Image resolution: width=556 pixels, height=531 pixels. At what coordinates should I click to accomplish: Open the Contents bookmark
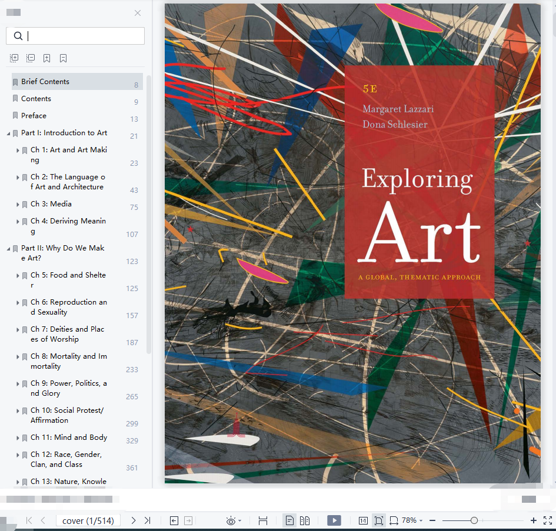(x=36, y=99)
